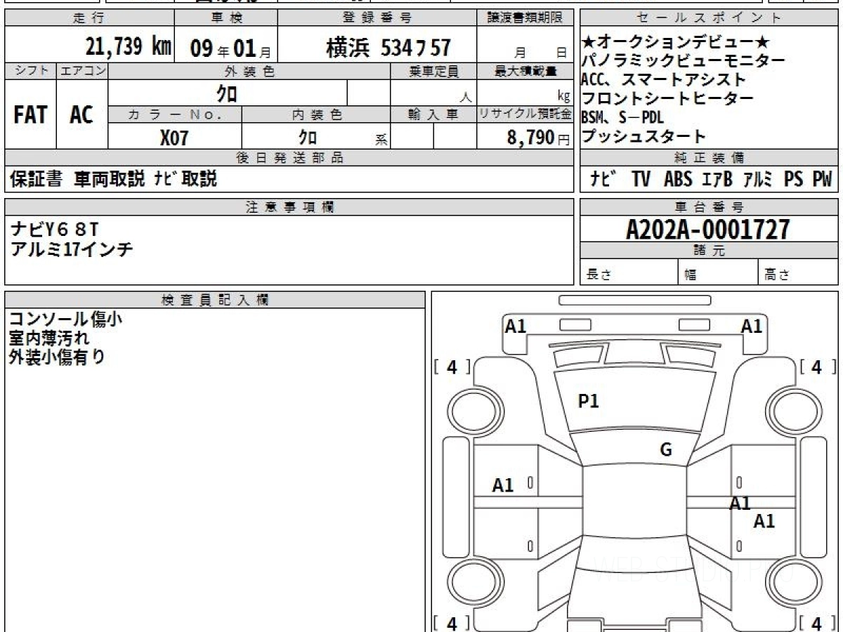Select the mileage value 21,739 km

pyautogui.click(x=128, y=47)
